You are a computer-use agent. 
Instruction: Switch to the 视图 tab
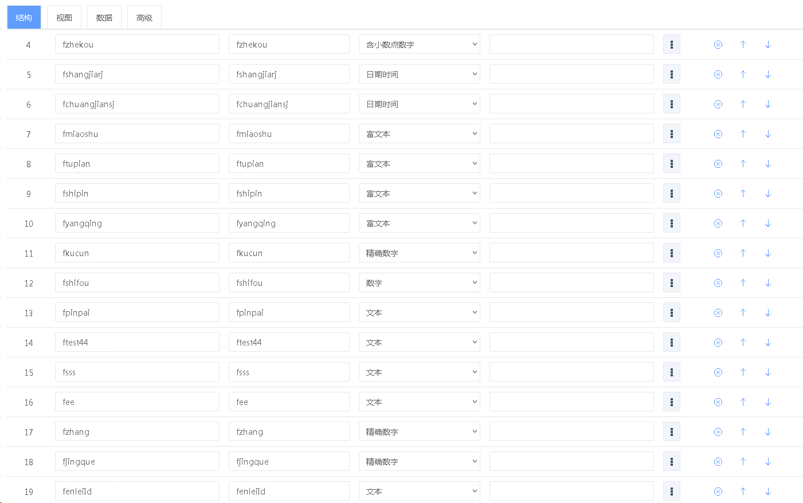pyautogui.click(x=64, y=18)
